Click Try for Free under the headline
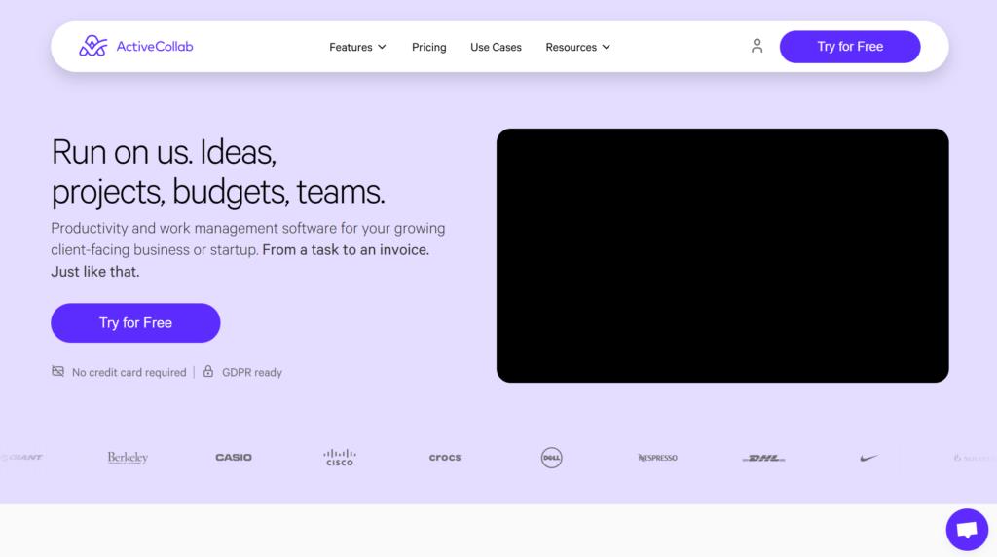The width and height of the screenshot is (997, 557). [135, 323]
